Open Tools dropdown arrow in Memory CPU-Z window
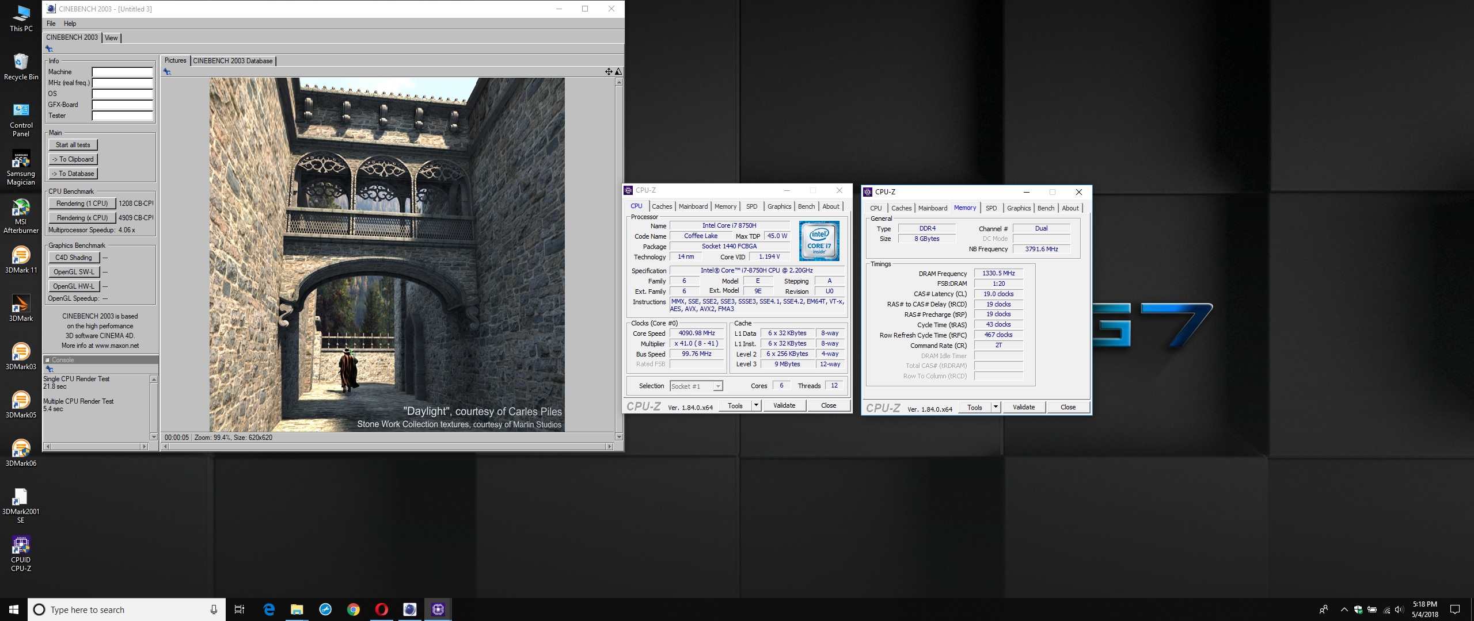This screenshot has width=1474, height=621. [996, 407]
